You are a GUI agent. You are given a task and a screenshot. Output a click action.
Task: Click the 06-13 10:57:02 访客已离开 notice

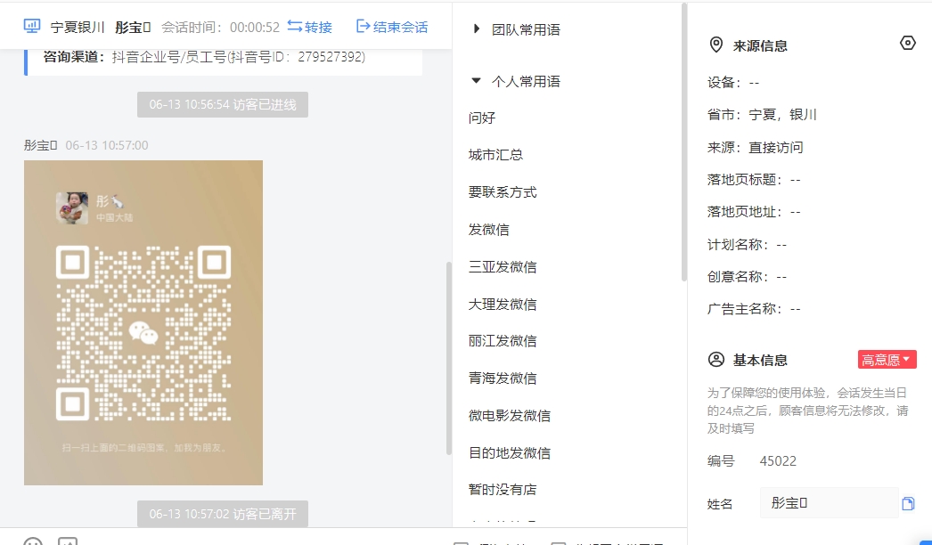click(x=222, y=514)
